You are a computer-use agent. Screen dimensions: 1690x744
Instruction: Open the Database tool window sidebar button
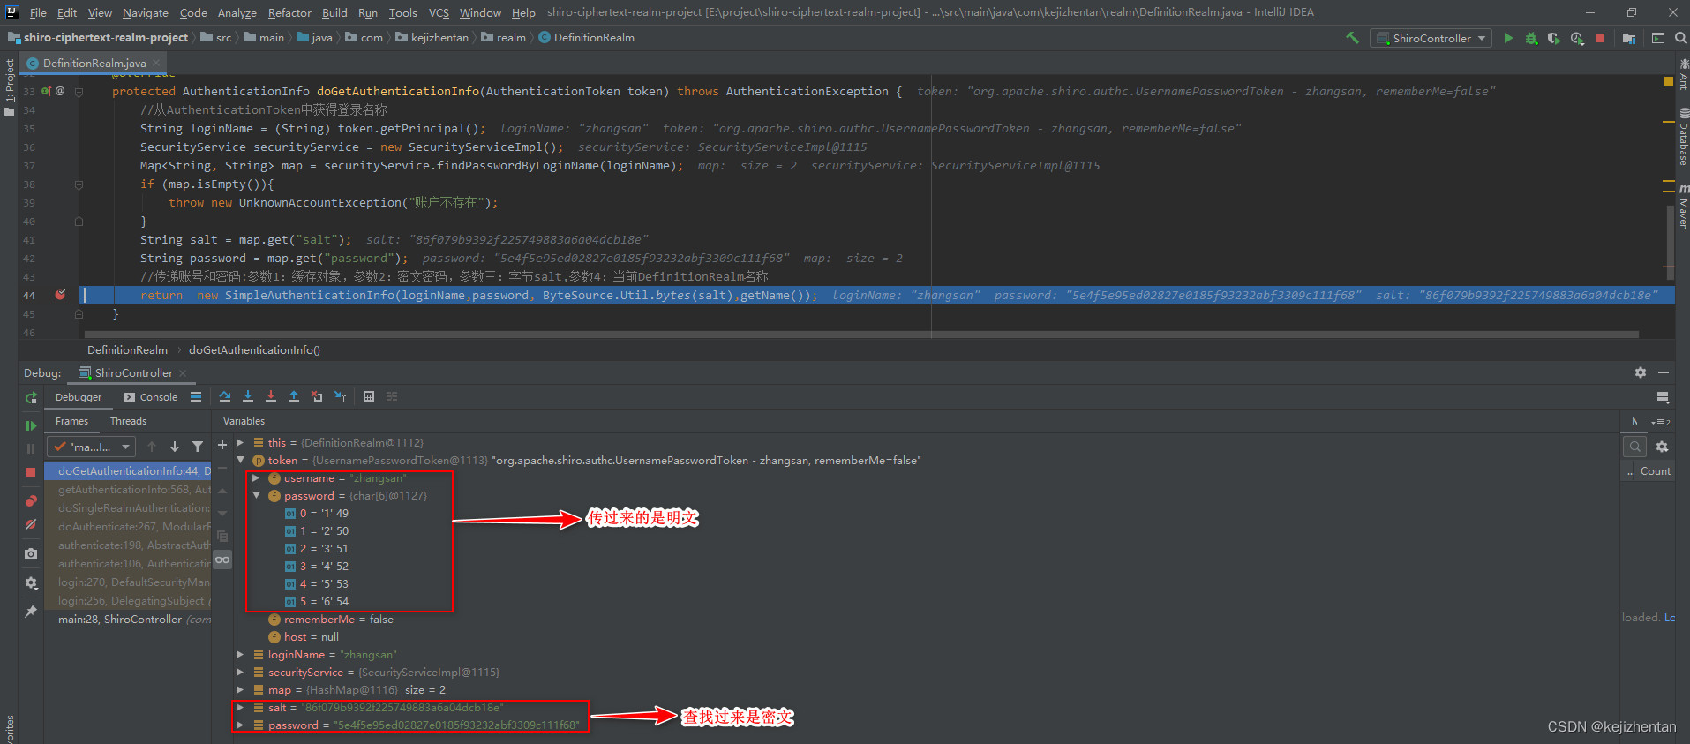(x=1683, y=137)
